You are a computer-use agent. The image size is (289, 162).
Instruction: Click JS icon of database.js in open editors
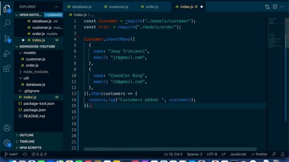click(x=29, y=21)
